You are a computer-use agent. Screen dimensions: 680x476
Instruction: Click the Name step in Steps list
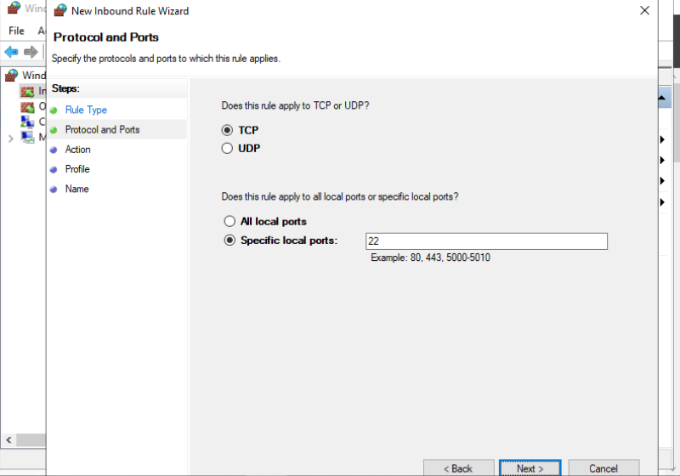tap(76, 189)
